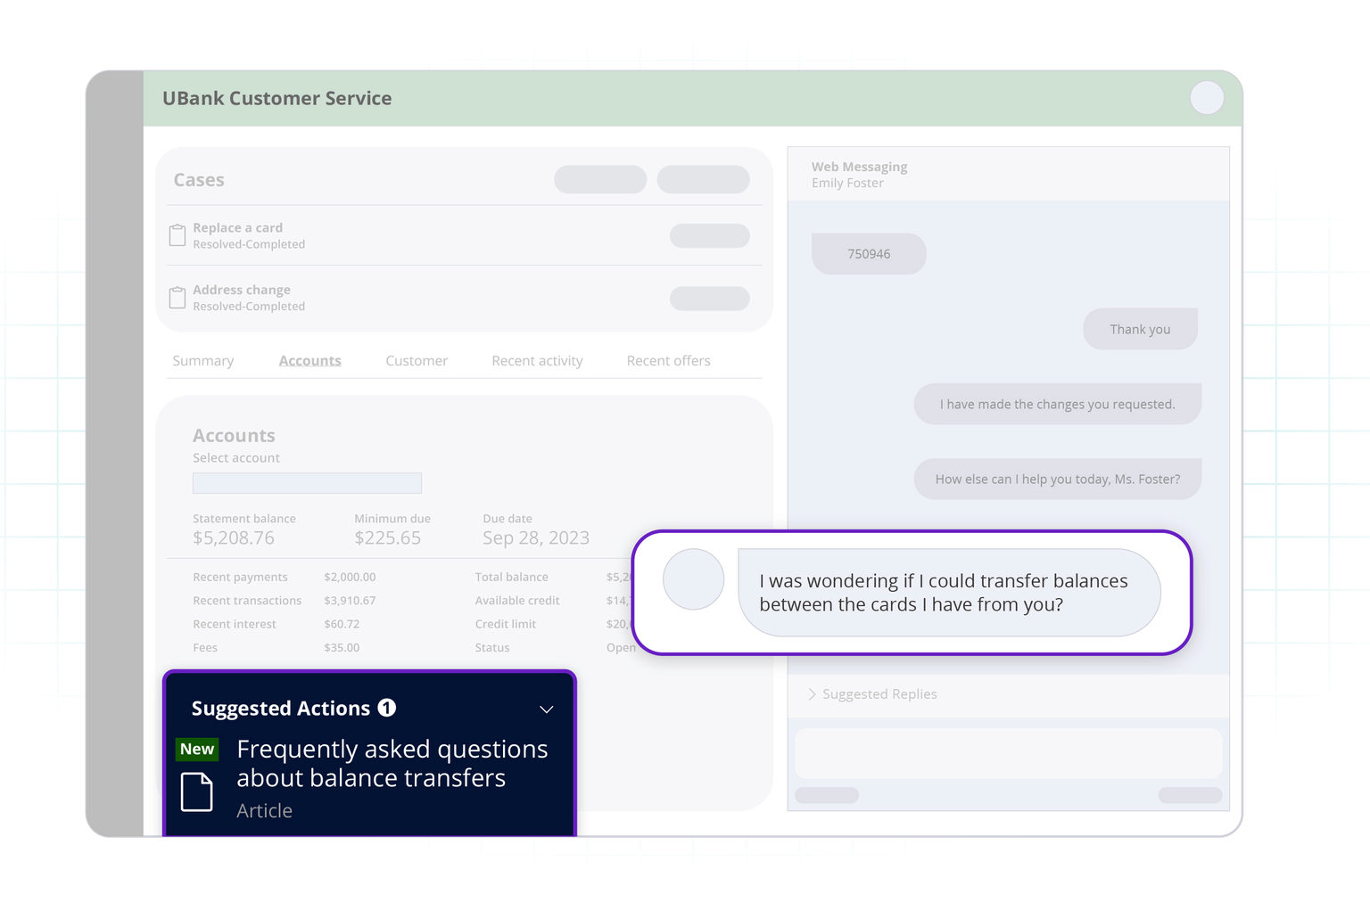Select the Customer tab

click(417, 360)
